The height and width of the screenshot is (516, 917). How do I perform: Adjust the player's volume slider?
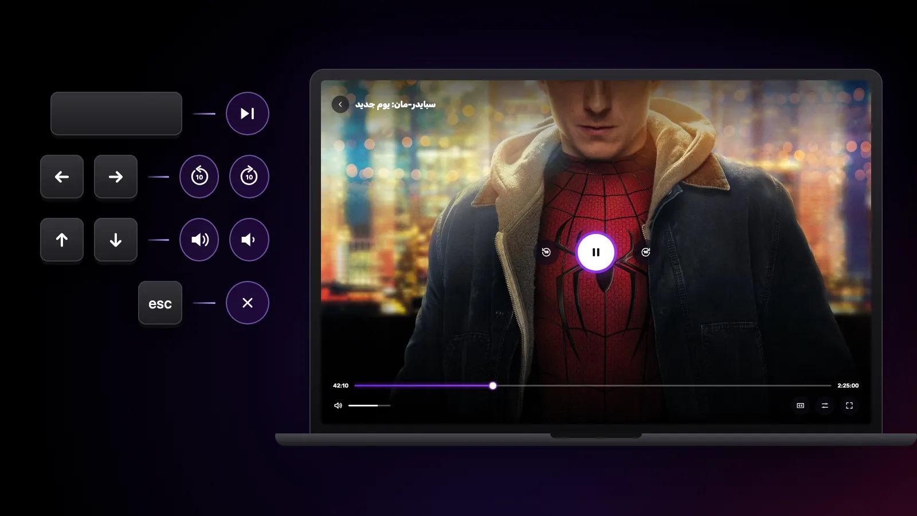(369, 405)
